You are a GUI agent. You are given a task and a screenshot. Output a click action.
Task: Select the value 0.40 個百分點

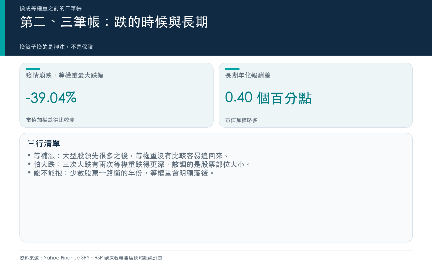coord(268,98)
